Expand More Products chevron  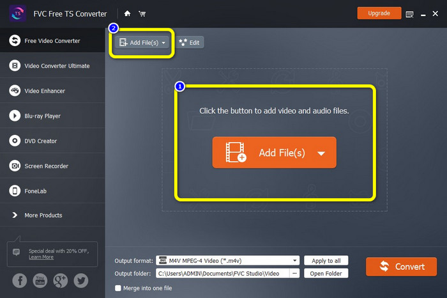15,215
